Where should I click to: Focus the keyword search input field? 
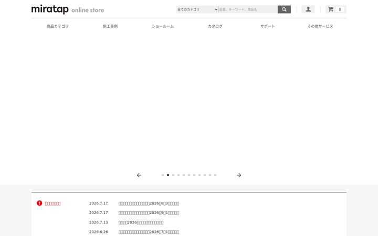click(x=248, y=9)
